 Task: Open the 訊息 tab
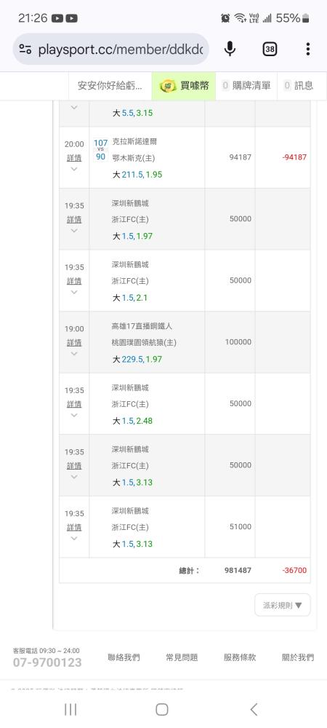(x=298, y=86)
